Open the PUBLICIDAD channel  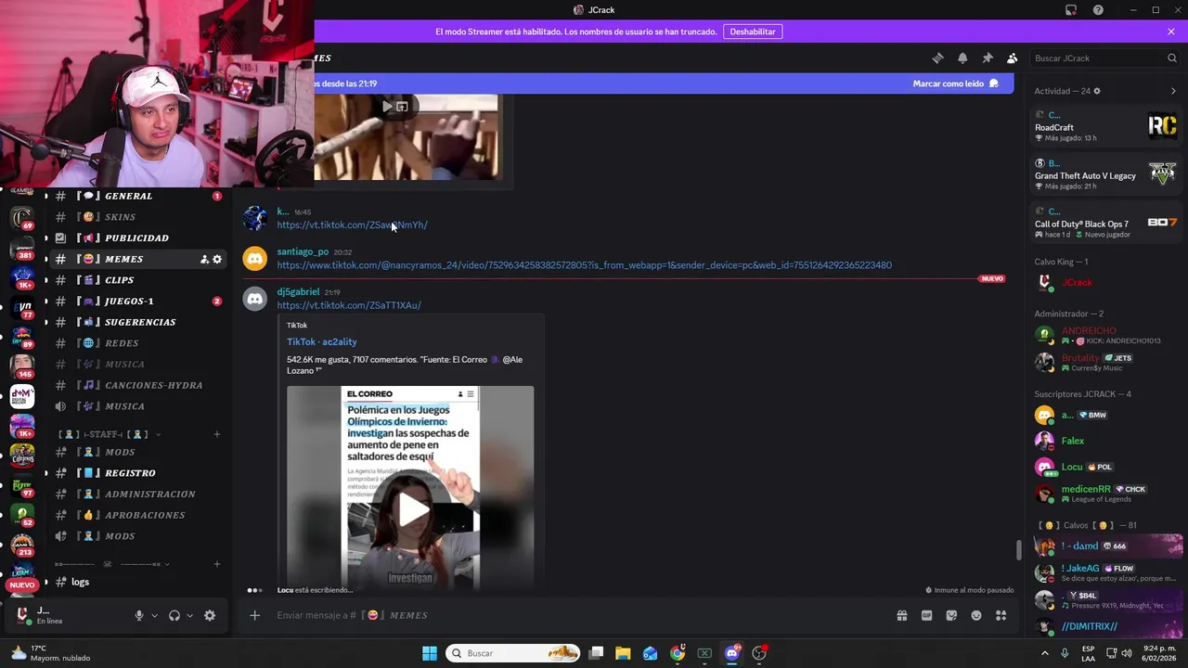(136, 238)
